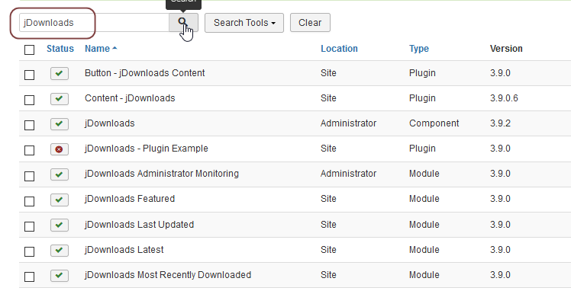Click version value 3.9.0.6
Image resolution: width=571 pixels, height=291 pixels.
coord(504,98)
